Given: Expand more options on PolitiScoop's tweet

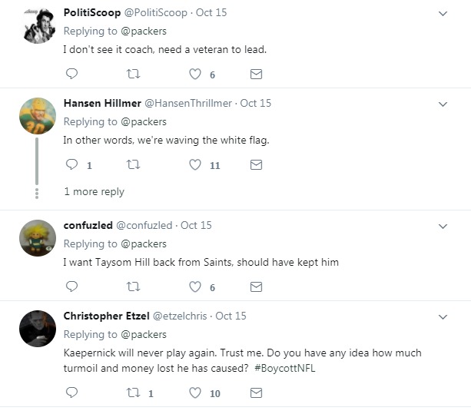Looking at the screenshot, I should point(443,13).
